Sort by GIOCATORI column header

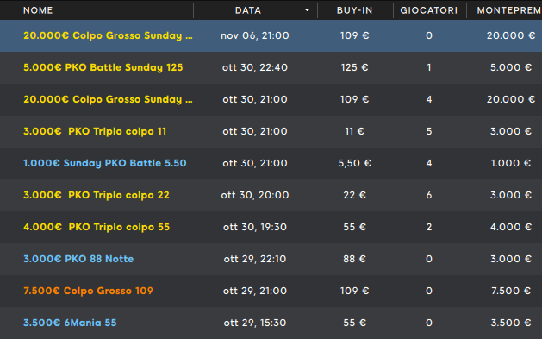(429, 10)
